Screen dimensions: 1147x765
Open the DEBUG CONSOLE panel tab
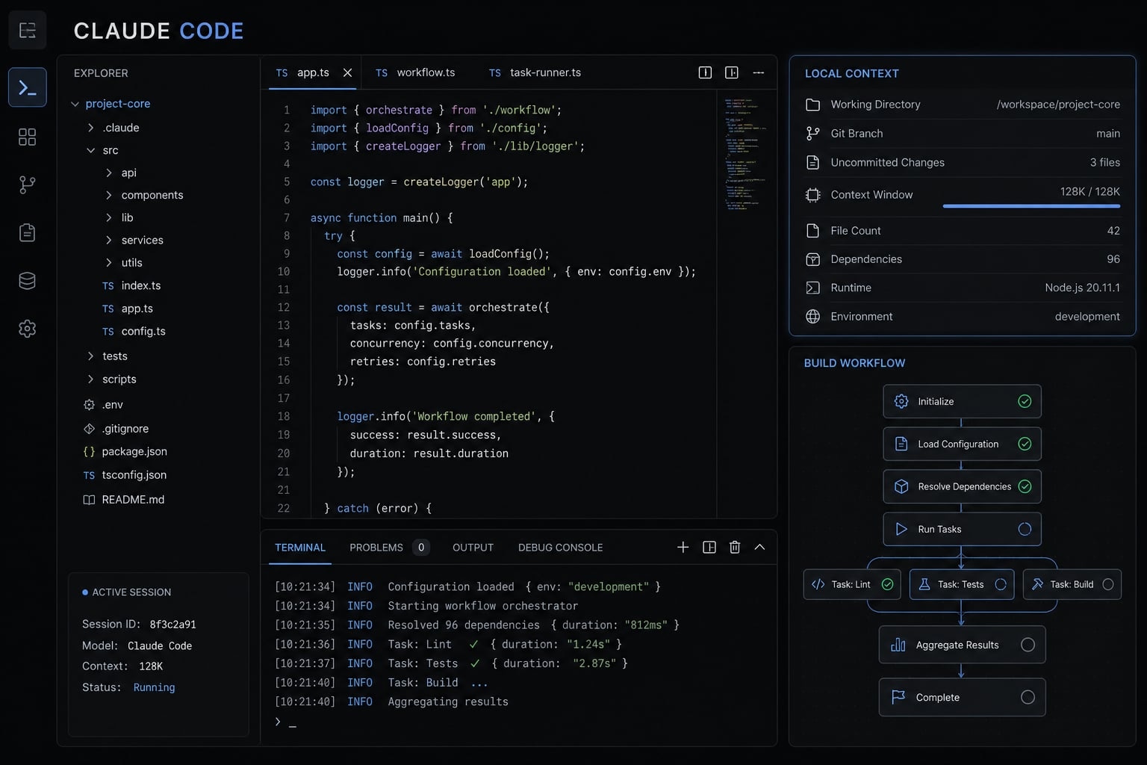pyautogui.click(x=560, y=548)
